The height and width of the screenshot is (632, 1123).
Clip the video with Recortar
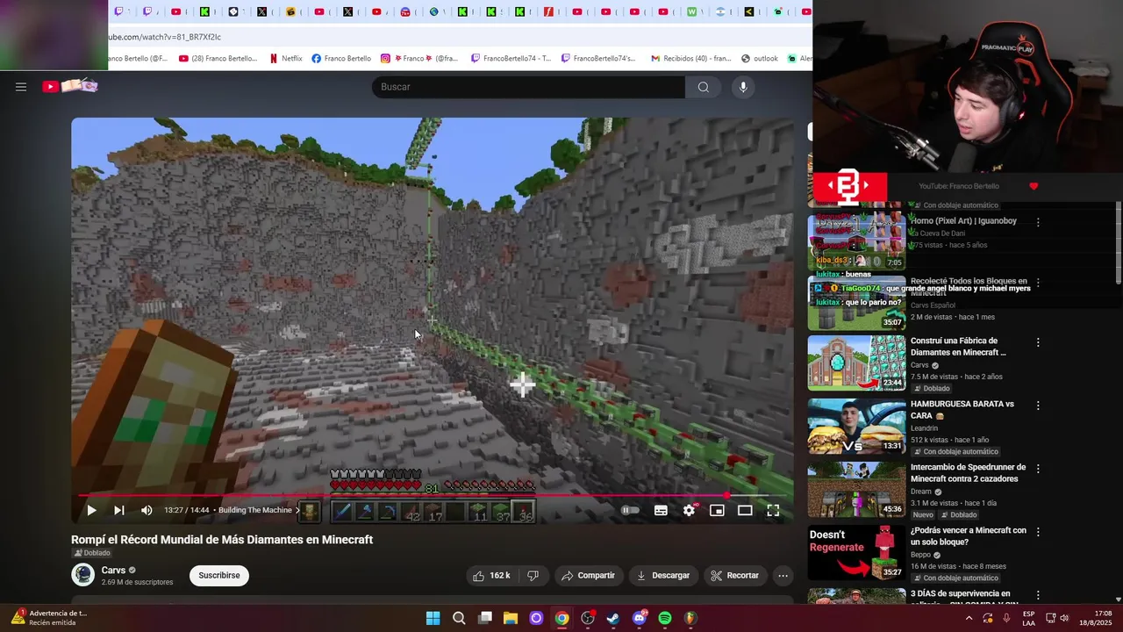pyautogui.click(x=734, y=576)
